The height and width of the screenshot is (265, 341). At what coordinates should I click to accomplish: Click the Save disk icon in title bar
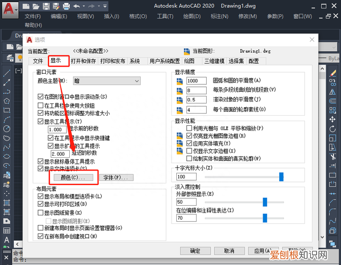coord(46,6)
